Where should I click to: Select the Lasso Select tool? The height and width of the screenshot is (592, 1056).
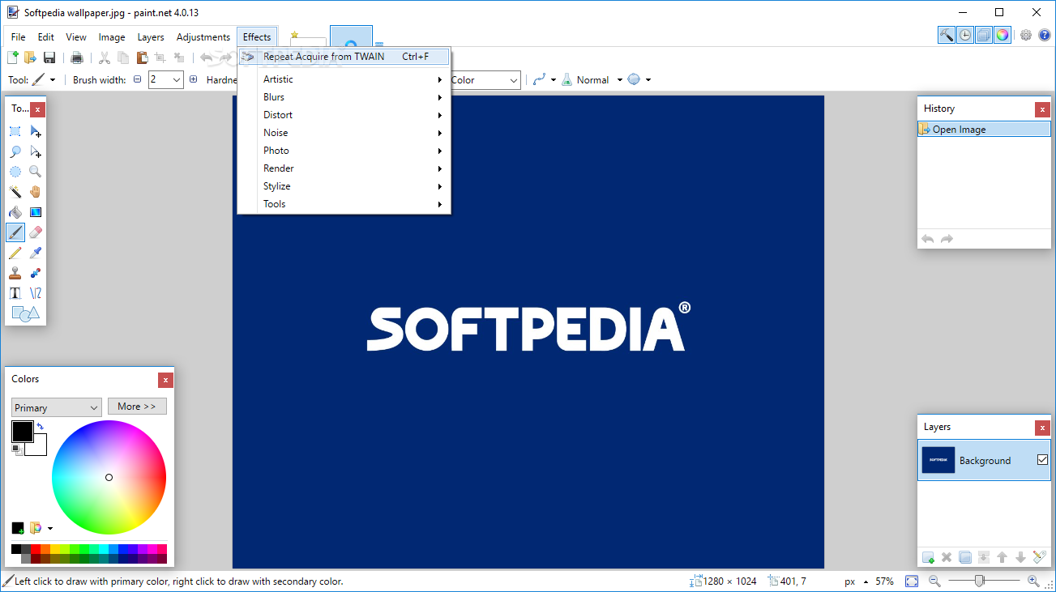click(x=15, y=151)
